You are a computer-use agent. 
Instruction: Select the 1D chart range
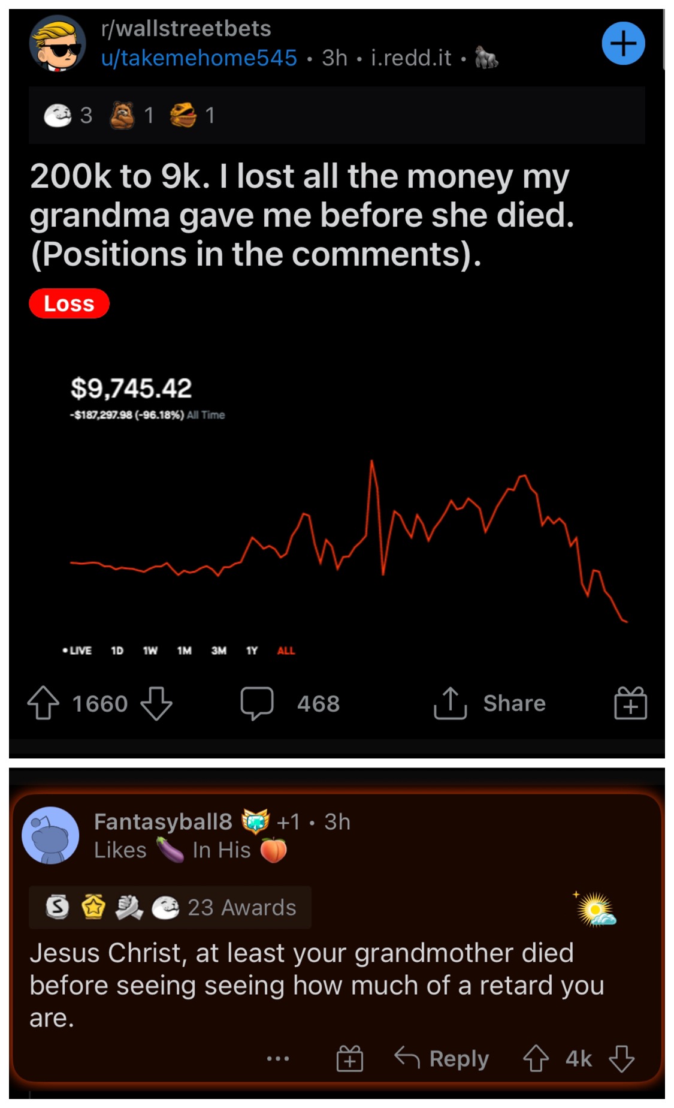point(117,651)
